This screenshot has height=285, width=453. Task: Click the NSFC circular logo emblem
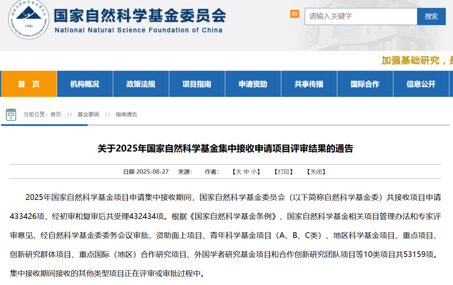click(x=29, y=19)
